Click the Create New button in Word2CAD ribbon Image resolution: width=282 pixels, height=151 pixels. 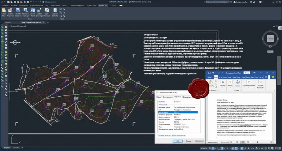pyautogui.click(x=4, y=12)
